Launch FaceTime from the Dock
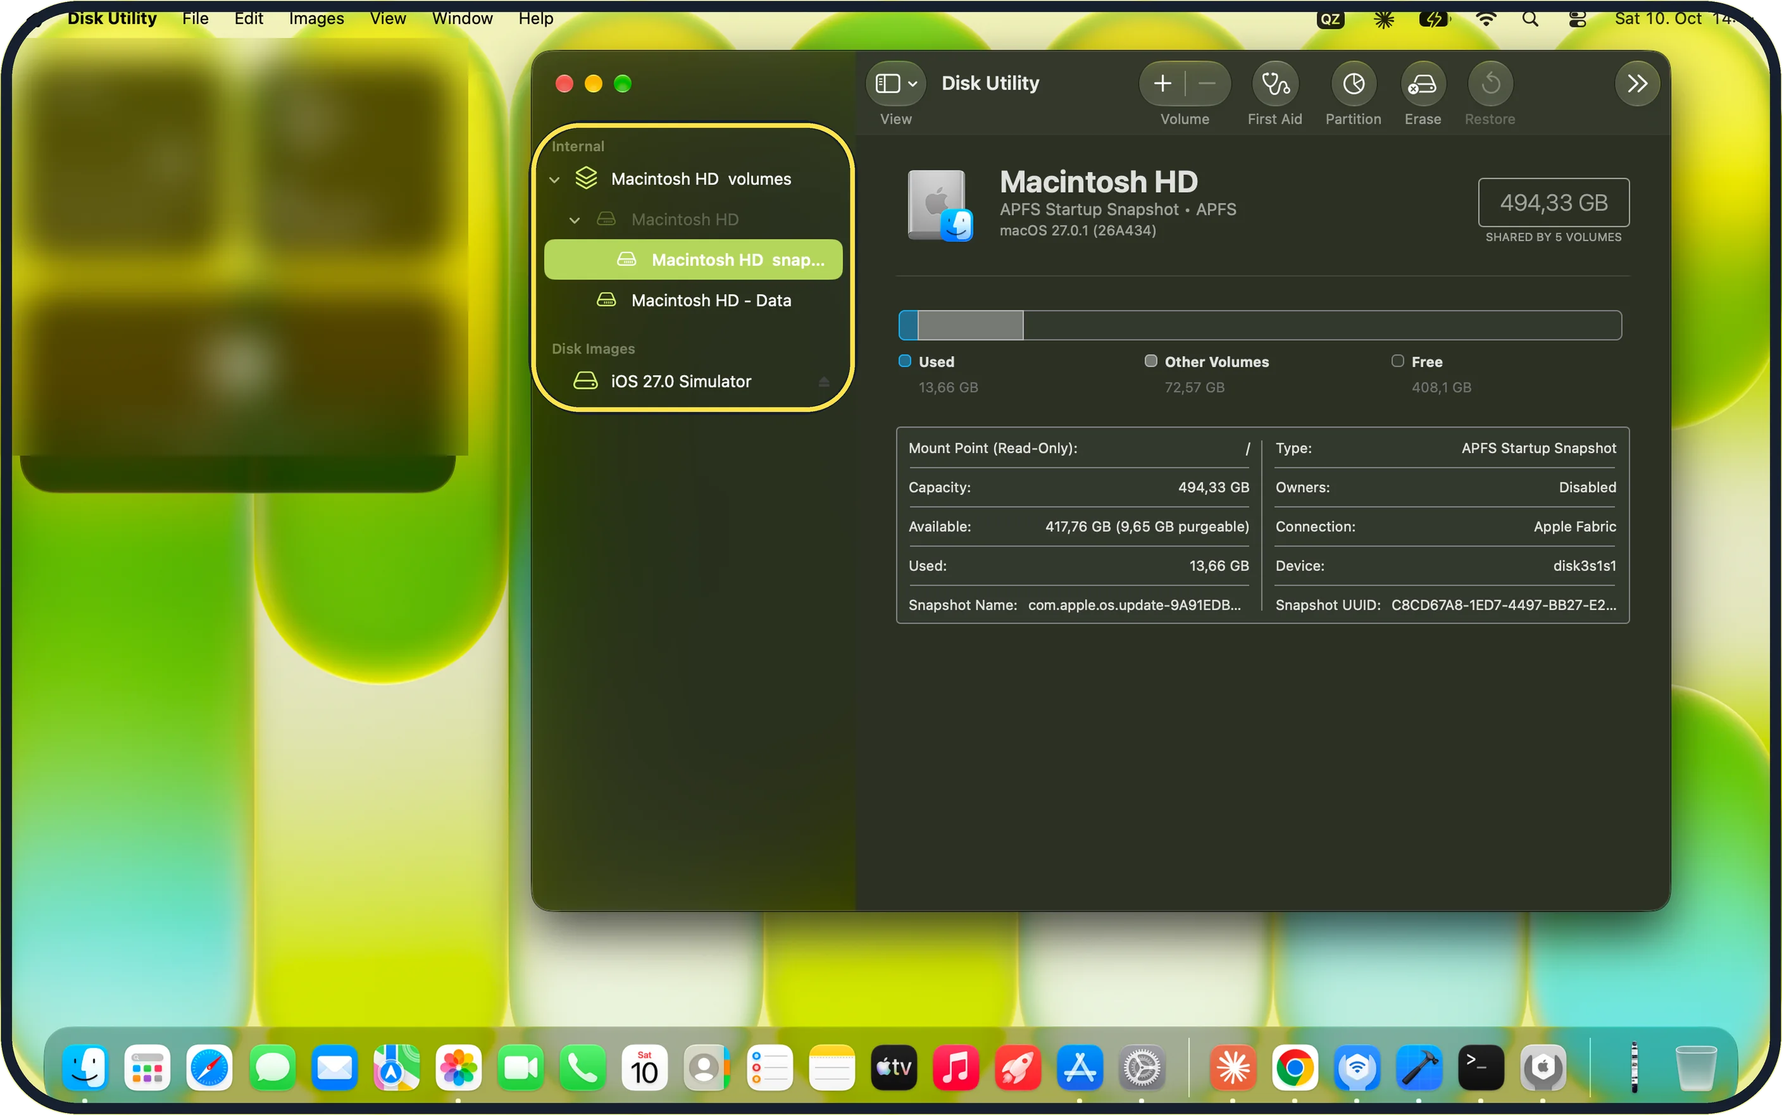Image resolution: width=1782 pixels, height=1115 pixels. tap(521, 1067)
